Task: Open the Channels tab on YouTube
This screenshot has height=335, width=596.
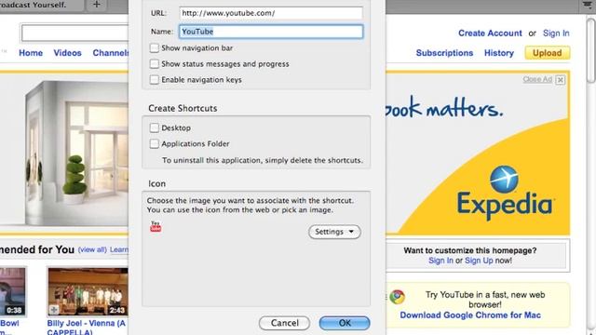Action: [x=111, y=53]
